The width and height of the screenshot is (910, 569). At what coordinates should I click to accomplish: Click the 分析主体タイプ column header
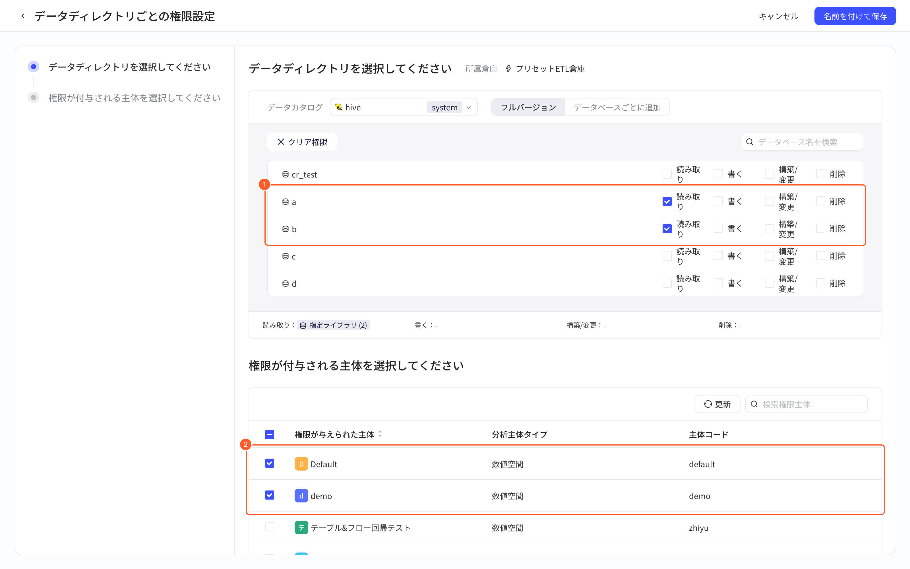(x=519, y=435)
